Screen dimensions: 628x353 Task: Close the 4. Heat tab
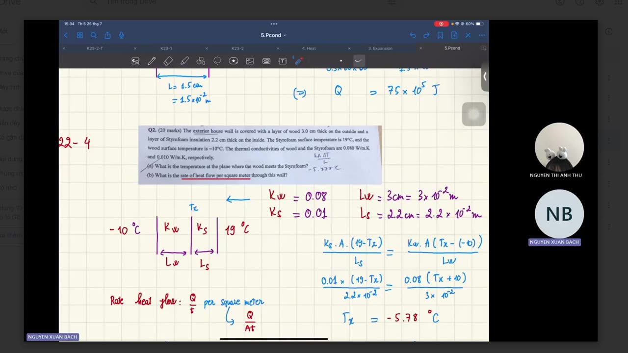click(278, 49)
